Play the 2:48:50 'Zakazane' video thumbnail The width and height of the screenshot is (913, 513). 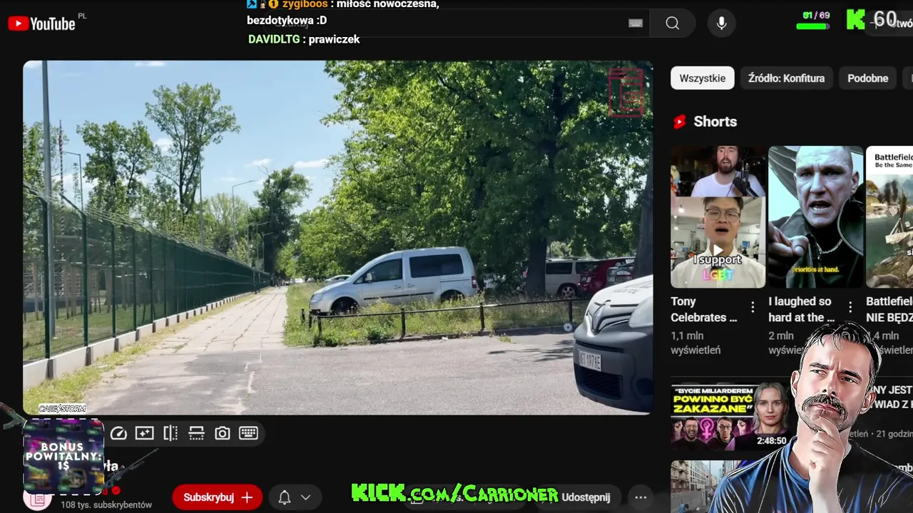730,415
